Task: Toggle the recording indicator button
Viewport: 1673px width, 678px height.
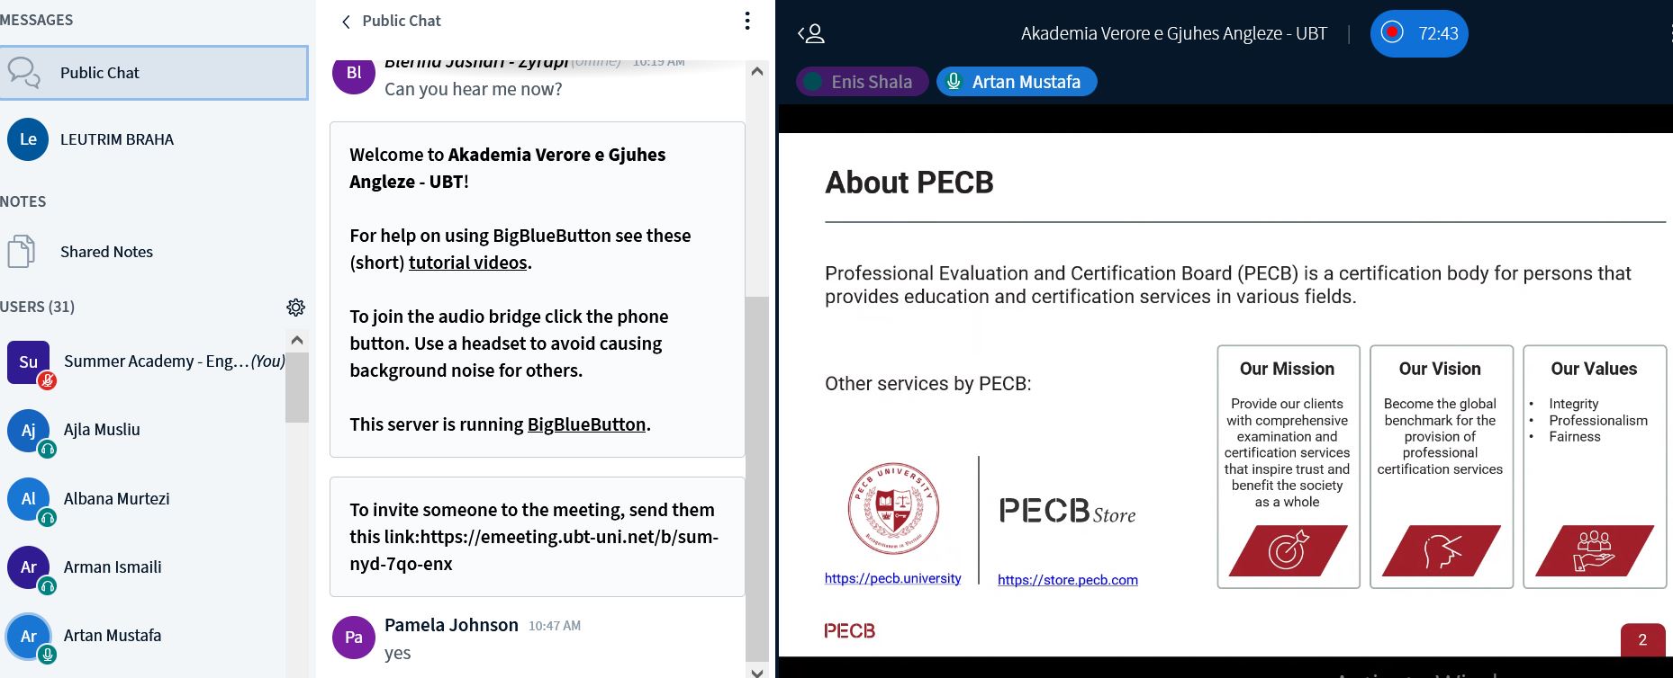Action: [x=1418, y=33]
